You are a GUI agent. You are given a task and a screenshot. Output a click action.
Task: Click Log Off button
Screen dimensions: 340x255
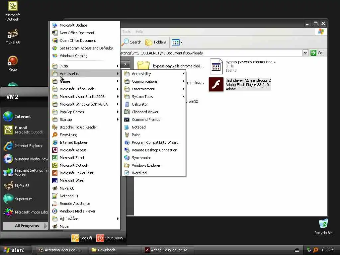(x=82, y=238)
